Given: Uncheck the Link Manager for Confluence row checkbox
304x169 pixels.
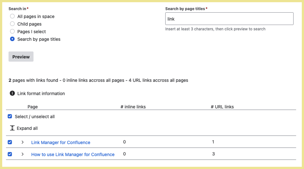Looking at the screenshot, I should pos(10,142).
